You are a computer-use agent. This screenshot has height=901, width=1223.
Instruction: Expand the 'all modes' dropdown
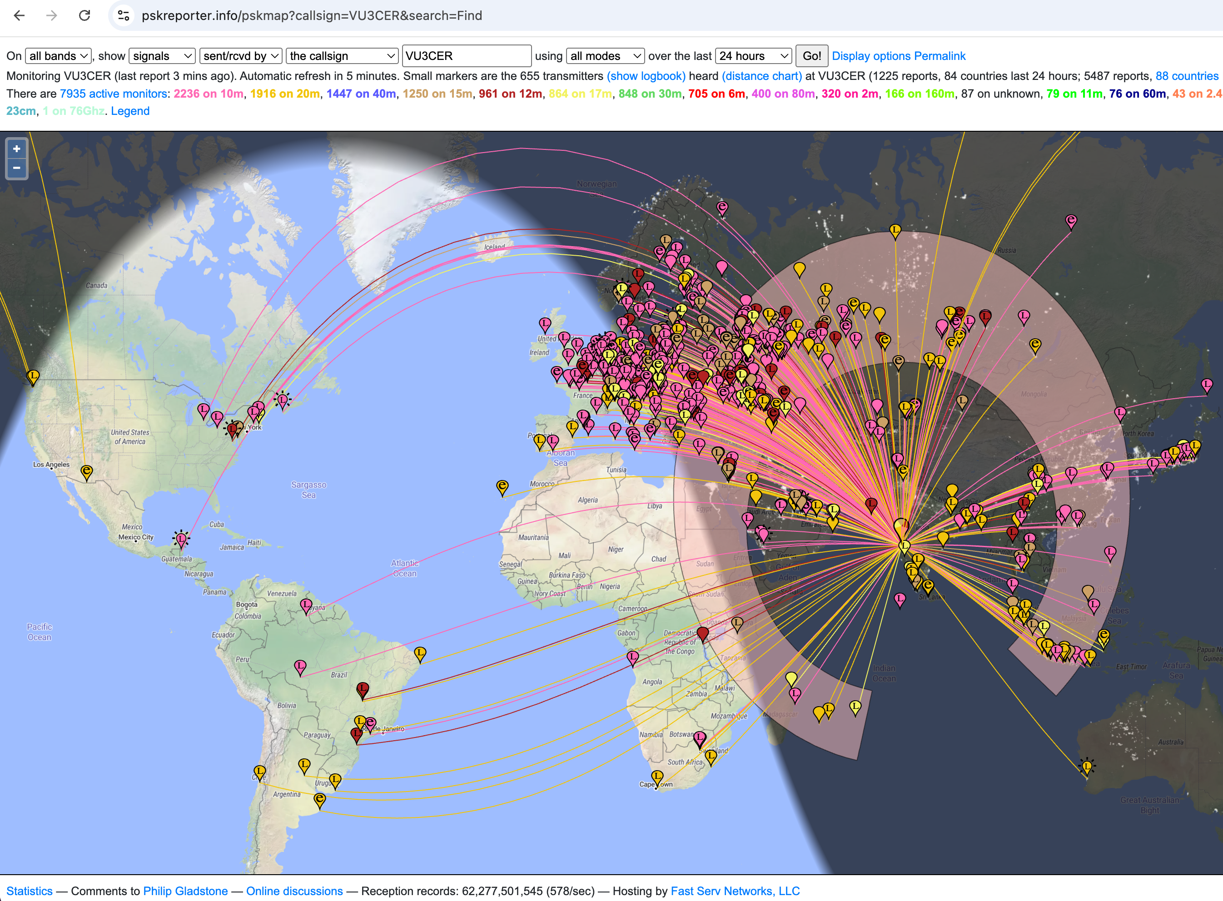[605, 55]
